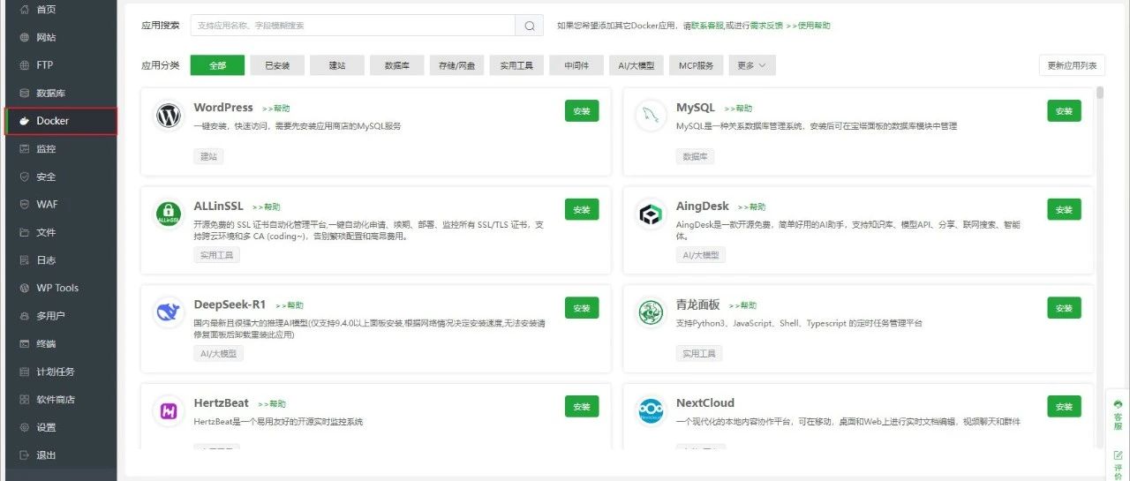The height and width of the screenshot is (481, 1130).
Task: Click the FTP sidebar icon
Action: click(x=25, y=64)
